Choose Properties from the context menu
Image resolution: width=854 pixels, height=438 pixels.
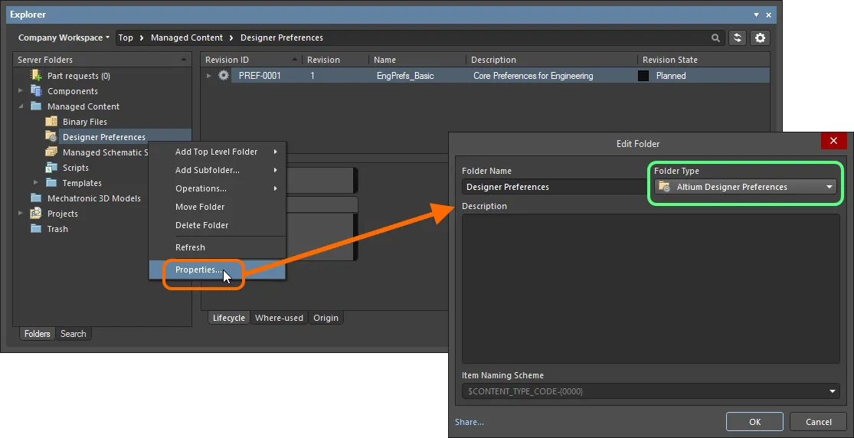click(x=198, y=270)
